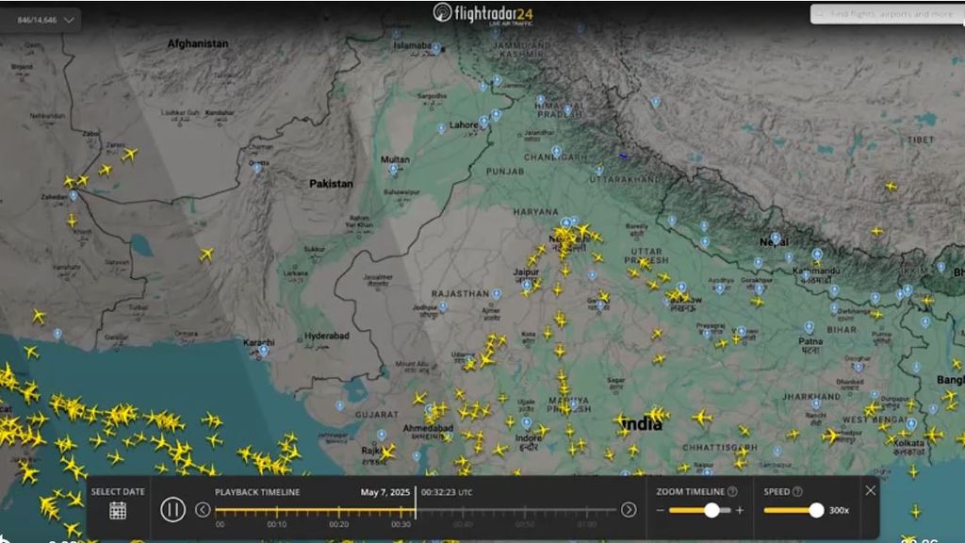This screenshot has width=965, height=543.
Task: Select the Islamabad airport pin
Action: tap(435, 47)
